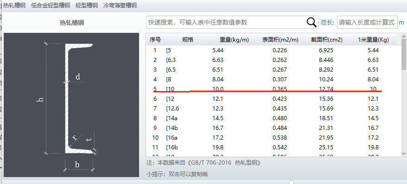The width and height of the screenshot is (407, 184).
Task: Click section area value 21.95
Action: click(326, 137)
